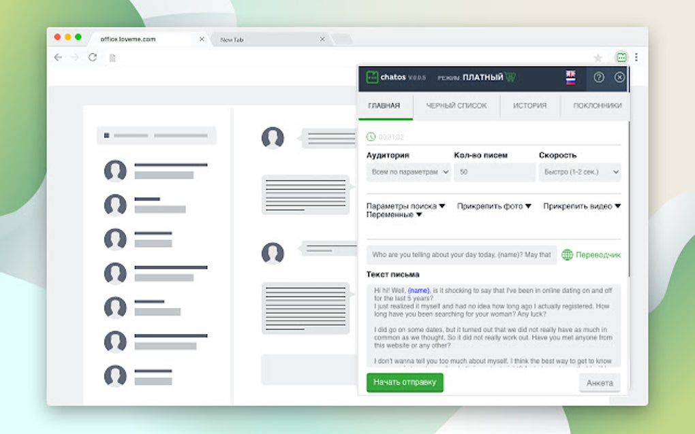
Task: Click the bookmark star in the address bar
Action: (x=598, y=57)
